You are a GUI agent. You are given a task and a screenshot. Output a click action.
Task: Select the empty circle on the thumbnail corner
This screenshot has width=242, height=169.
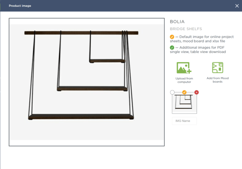point(172,92)
